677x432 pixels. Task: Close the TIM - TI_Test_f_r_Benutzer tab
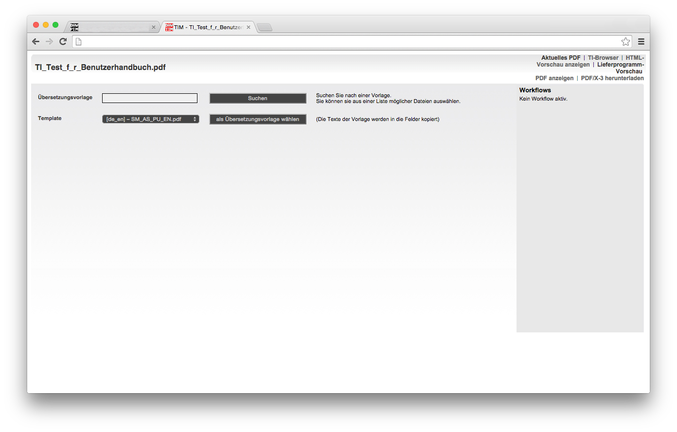tap(249, 27)
